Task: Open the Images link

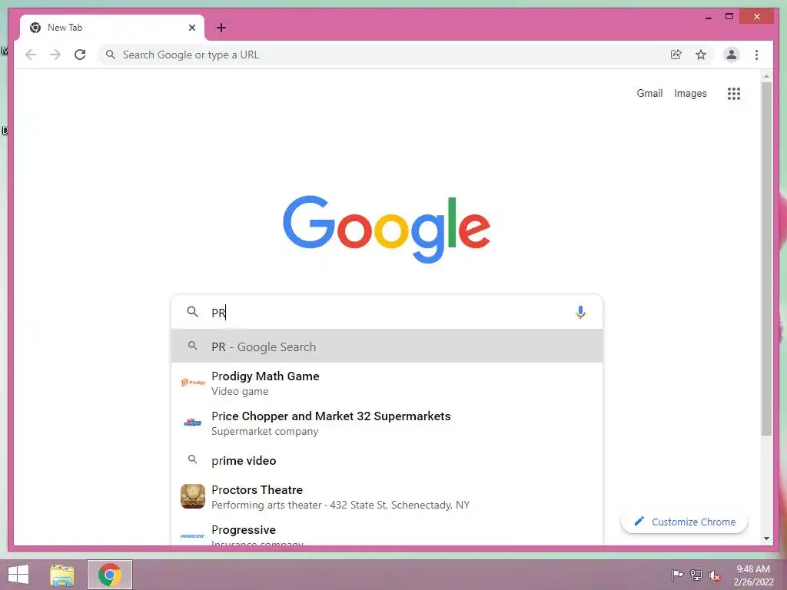Action: (690, 93)
